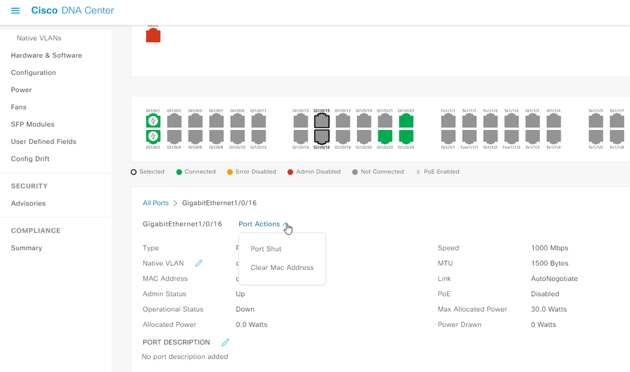Select uplink port Twe1/1/2

click(511, 137)
